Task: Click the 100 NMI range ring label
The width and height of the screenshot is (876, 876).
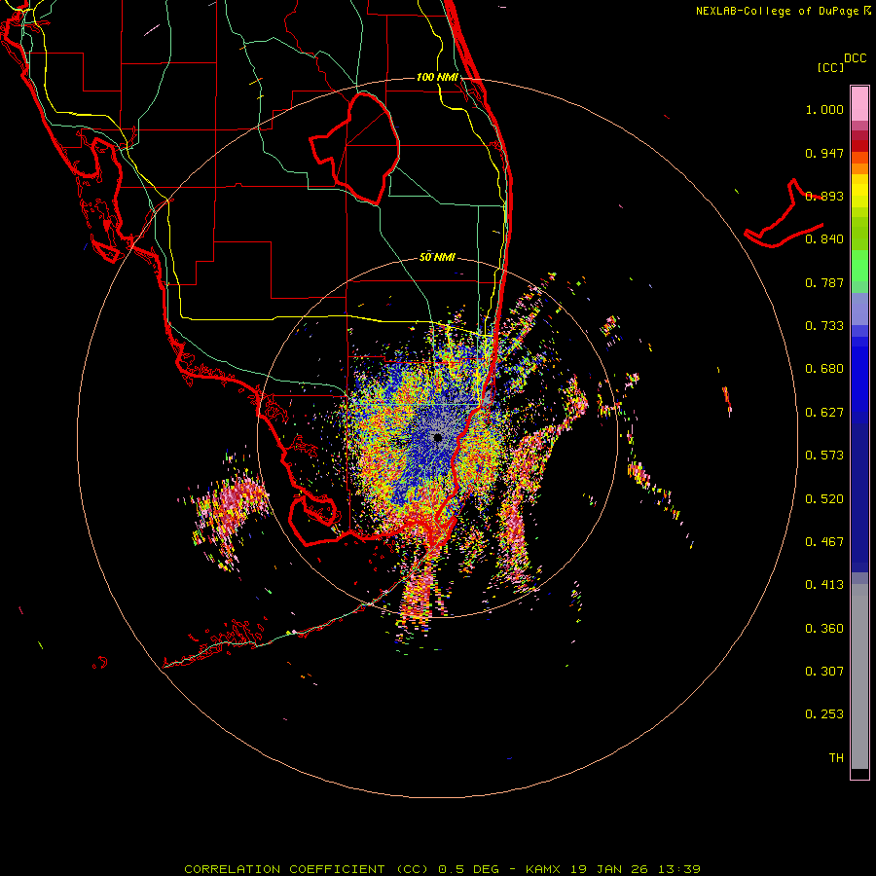Action: 437,77
